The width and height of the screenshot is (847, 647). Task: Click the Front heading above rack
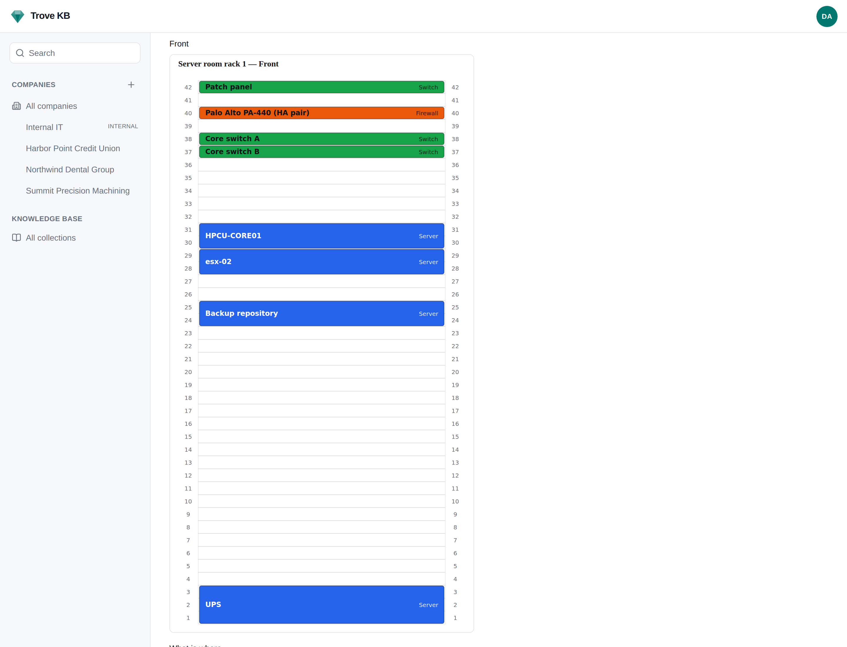pyautogui.click(x=179, y=44)
